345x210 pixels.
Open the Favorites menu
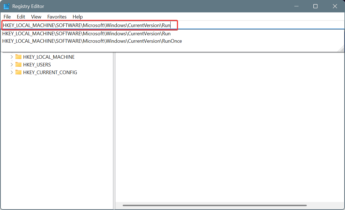57,17
